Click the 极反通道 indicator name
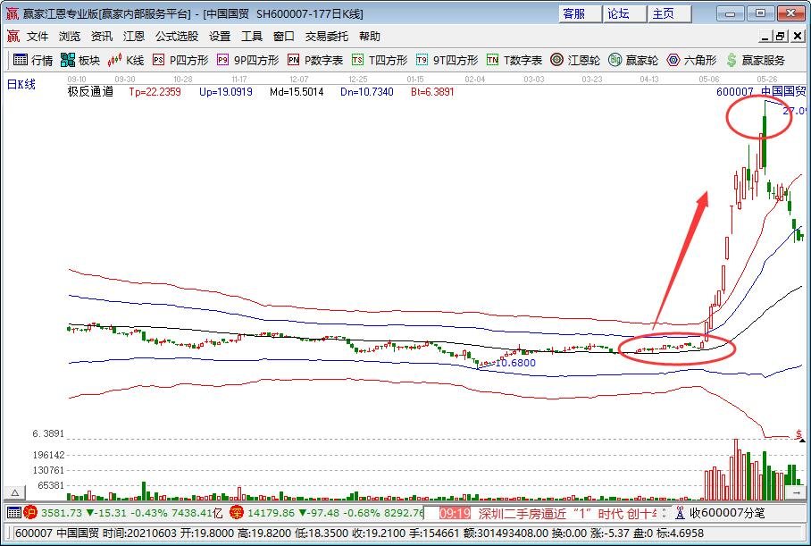The width and height of the screenshot is (811, 546). pos(90,92)
